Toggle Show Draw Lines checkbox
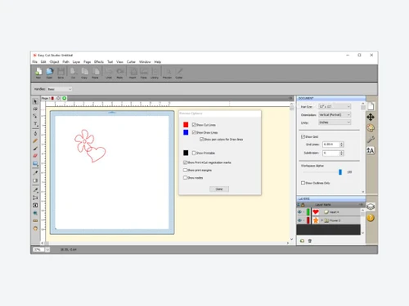This screenshot has height=306, width=409. pos(194,132)
